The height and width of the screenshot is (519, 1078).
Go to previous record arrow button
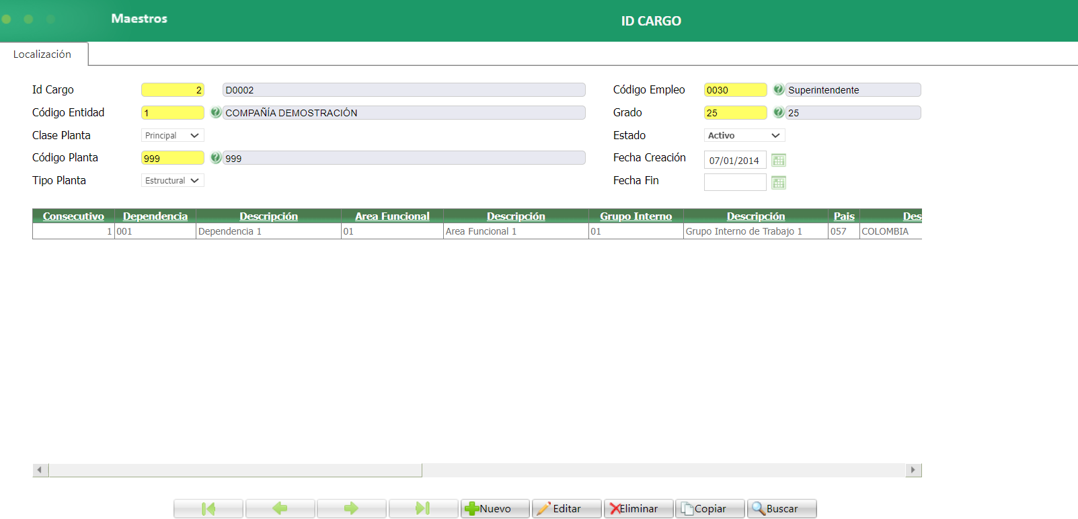tap(280, 508)
